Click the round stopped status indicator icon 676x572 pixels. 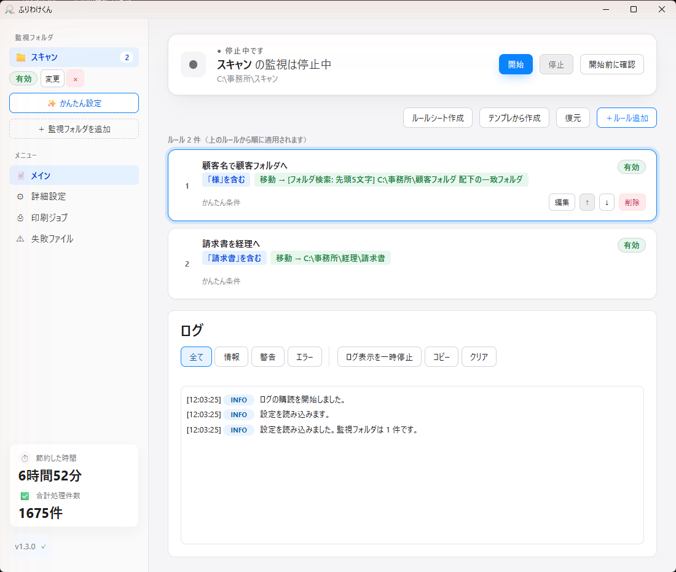tap(193, 65)
